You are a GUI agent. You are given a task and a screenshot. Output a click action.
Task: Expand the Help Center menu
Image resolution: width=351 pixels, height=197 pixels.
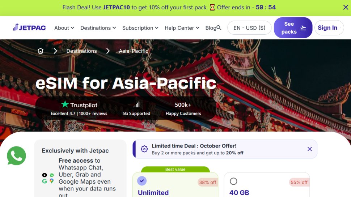(x=182, y=28)
